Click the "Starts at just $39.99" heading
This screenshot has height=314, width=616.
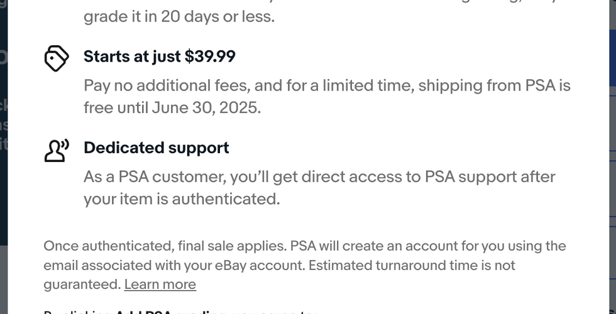pos(159,57)
